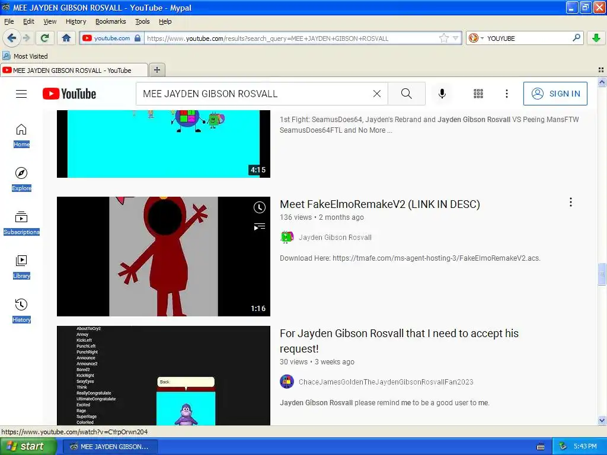Open the Tools menu
Viewport: 607px width, 455px height.
pyautogui.click(x=142, y=21)
